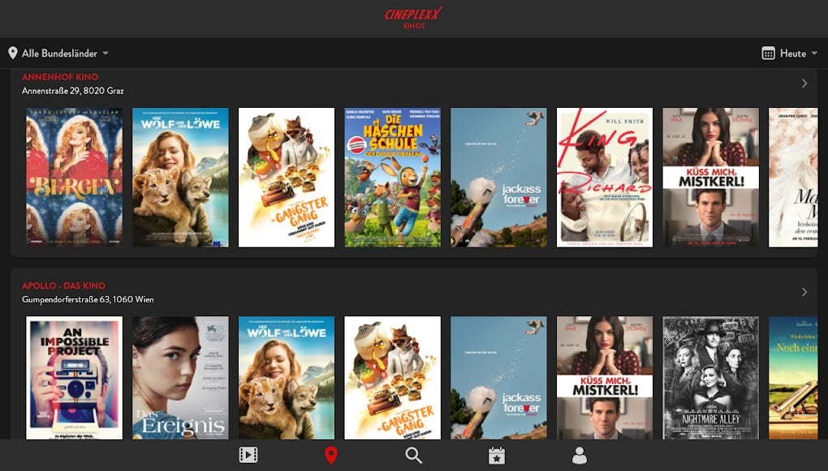
Task: Select the King Richard movie poster
Action: point(604,177)
